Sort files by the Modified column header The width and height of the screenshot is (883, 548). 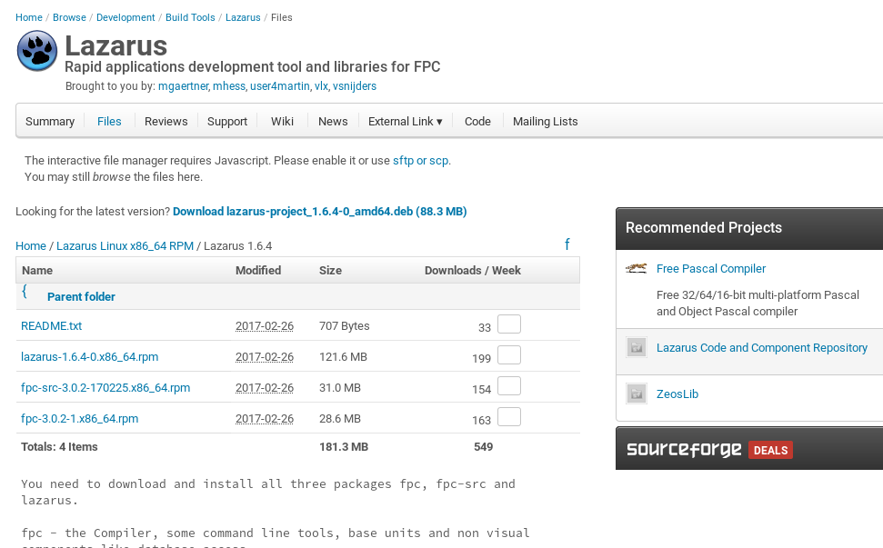[258, 271]
